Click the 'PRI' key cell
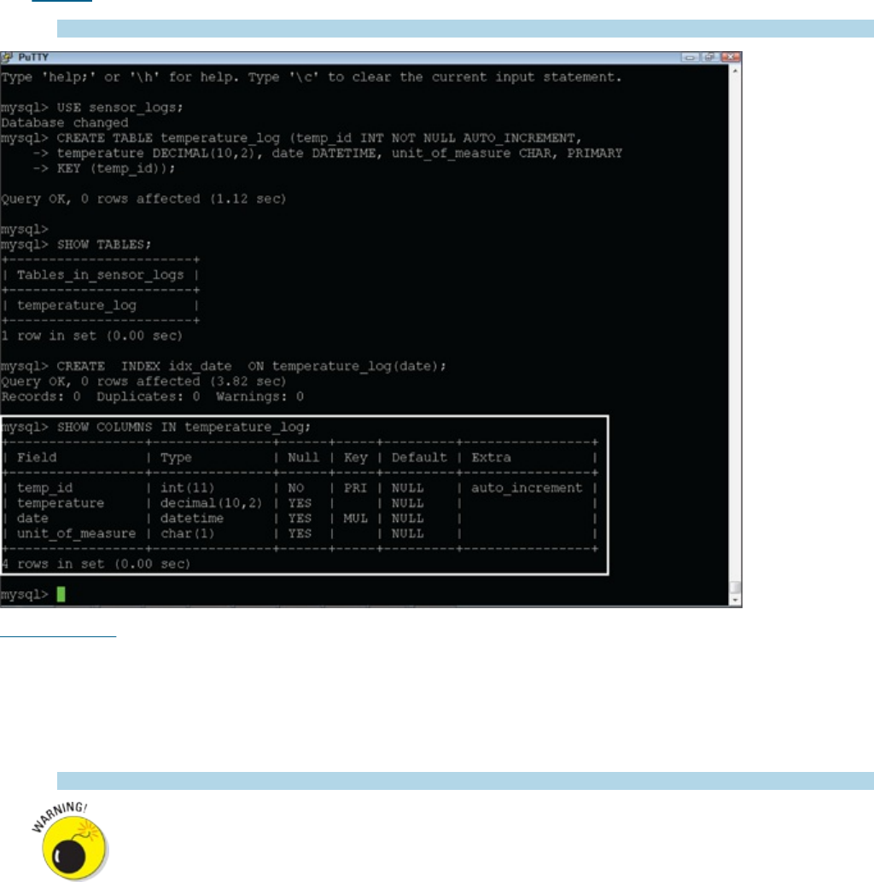 (x=355, y=488)
